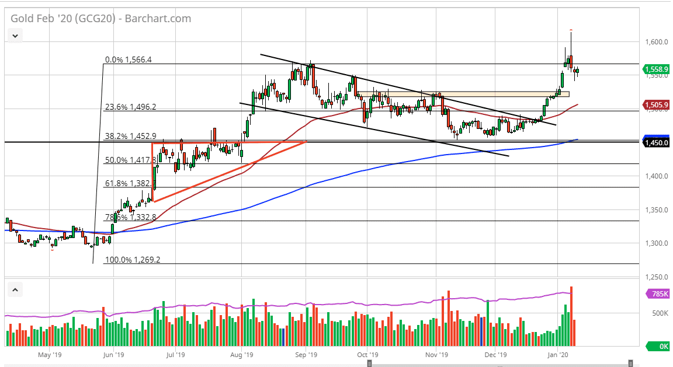Click the 0.0% 1,566.4 Fibonacci label
Screen dimensions: 673x367
click(129, 60)
